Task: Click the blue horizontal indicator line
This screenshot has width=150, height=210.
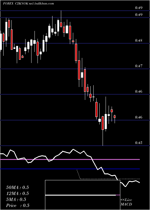Action: click(70, 169)
